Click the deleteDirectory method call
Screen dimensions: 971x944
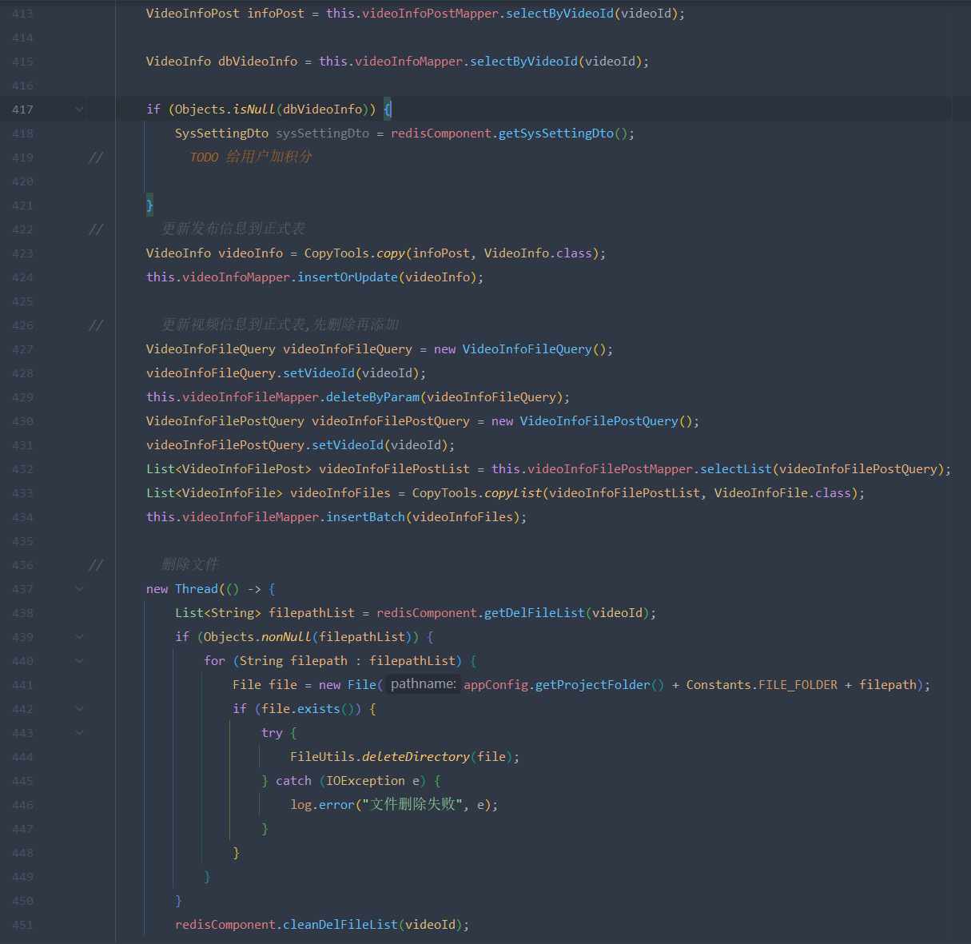coord(416,757)
